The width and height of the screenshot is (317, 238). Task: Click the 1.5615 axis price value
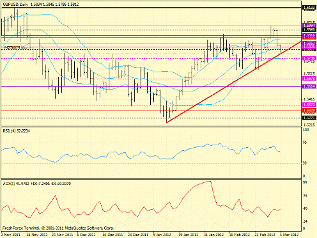(x=309, y=73)
